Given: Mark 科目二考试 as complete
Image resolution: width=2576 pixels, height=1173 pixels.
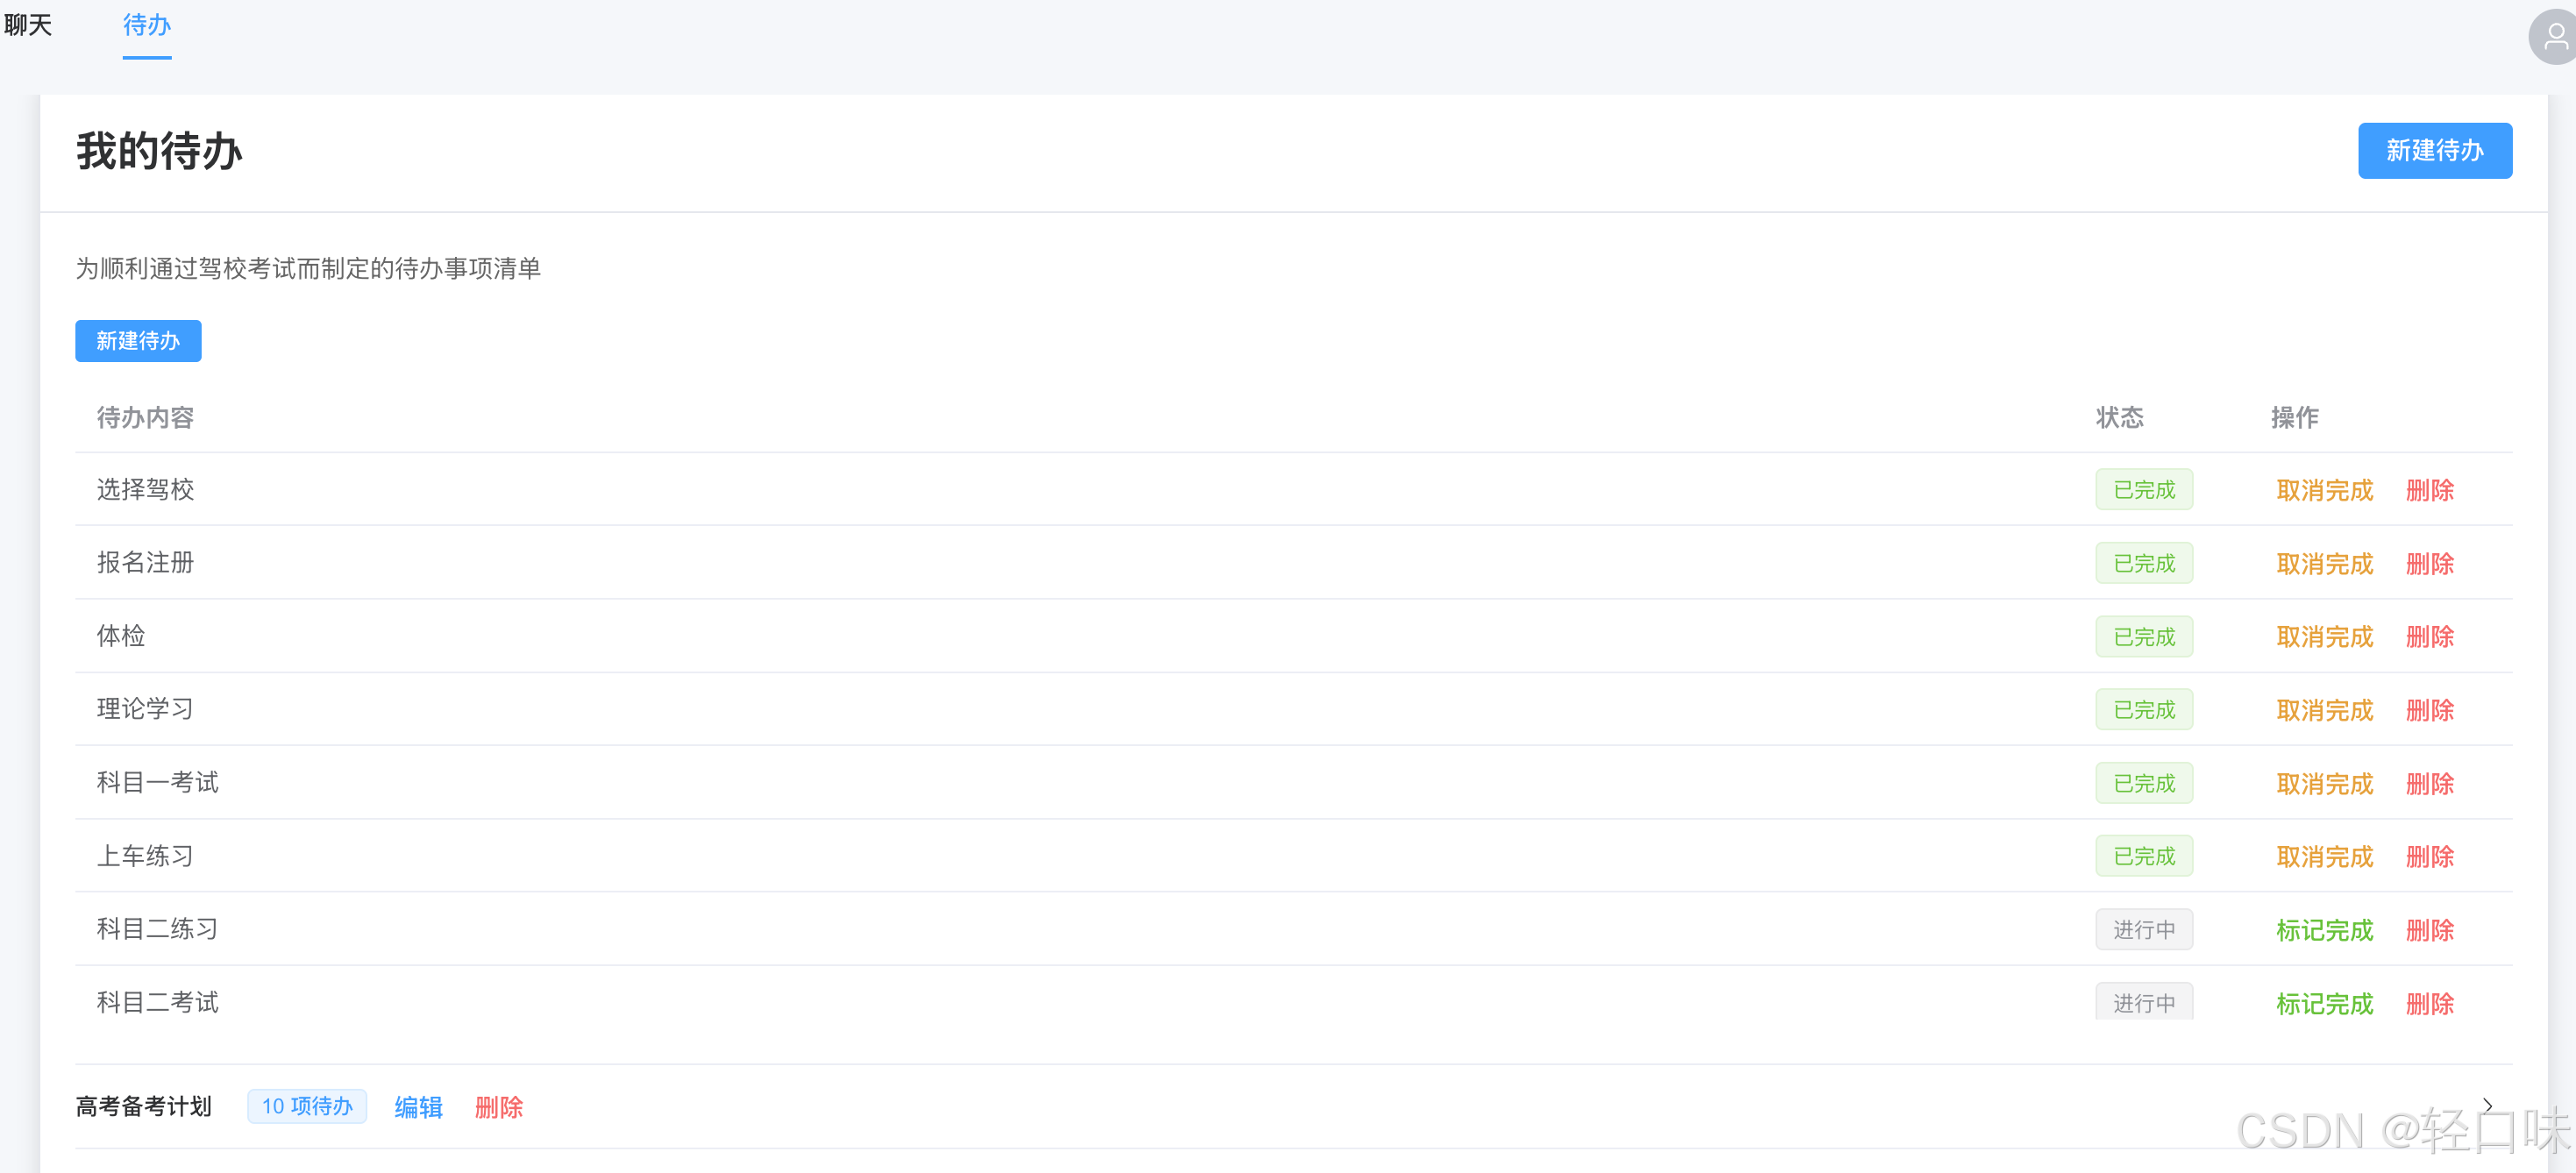Looking at the screenshot, I should point(2324,1003).
